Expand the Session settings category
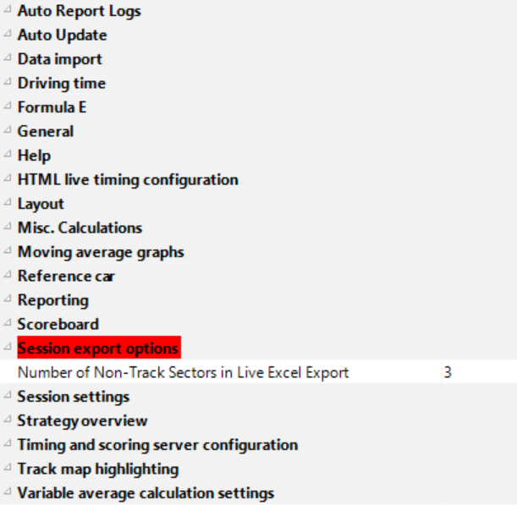 pyautogui.click(x=8, y=397)
